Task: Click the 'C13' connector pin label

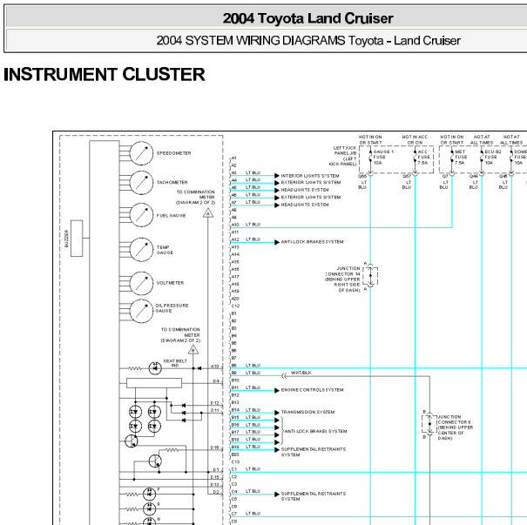Action: [x=235, y=461]
